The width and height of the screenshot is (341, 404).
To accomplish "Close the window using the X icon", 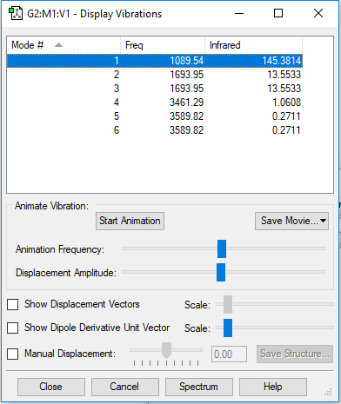I will (318, 13).
